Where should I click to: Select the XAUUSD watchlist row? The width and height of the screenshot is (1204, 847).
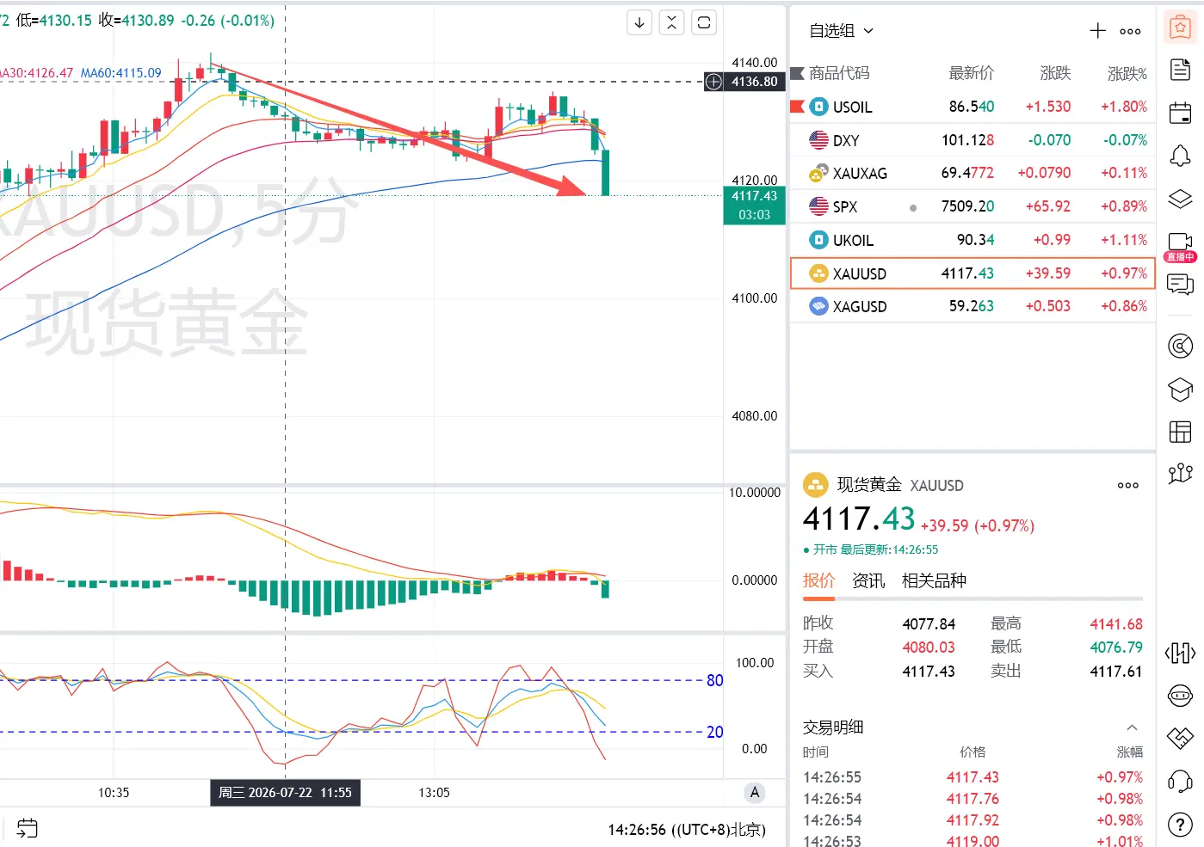[x=972, y=273]
